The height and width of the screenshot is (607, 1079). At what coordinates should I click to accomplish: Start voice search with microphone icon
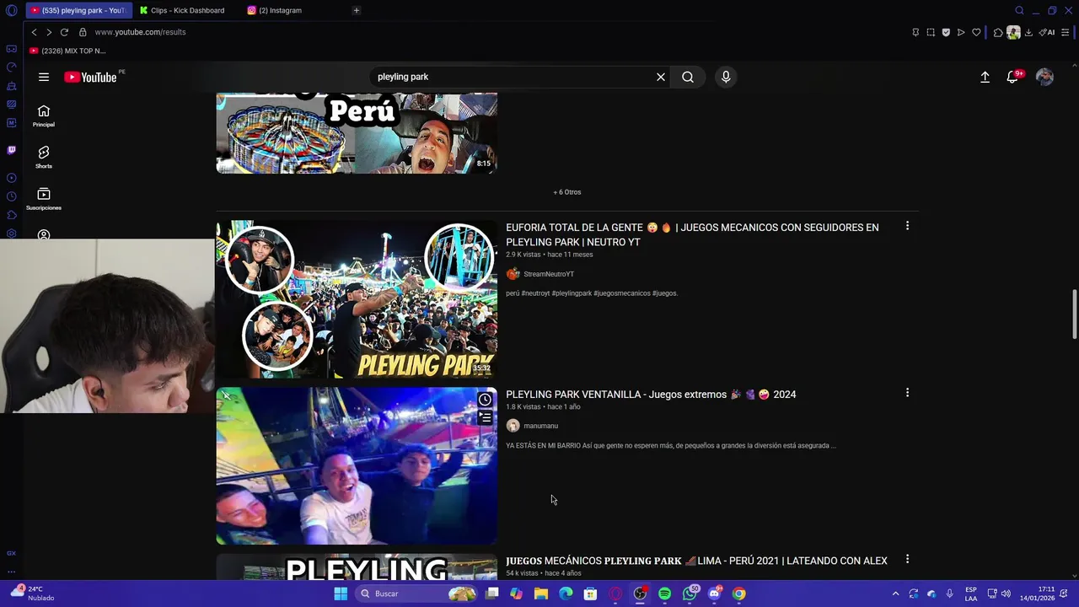(x=726, y=77)
